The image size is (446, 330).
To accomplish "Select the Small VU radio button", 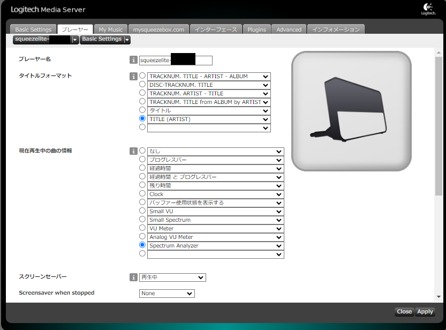I will coord(142,211).
